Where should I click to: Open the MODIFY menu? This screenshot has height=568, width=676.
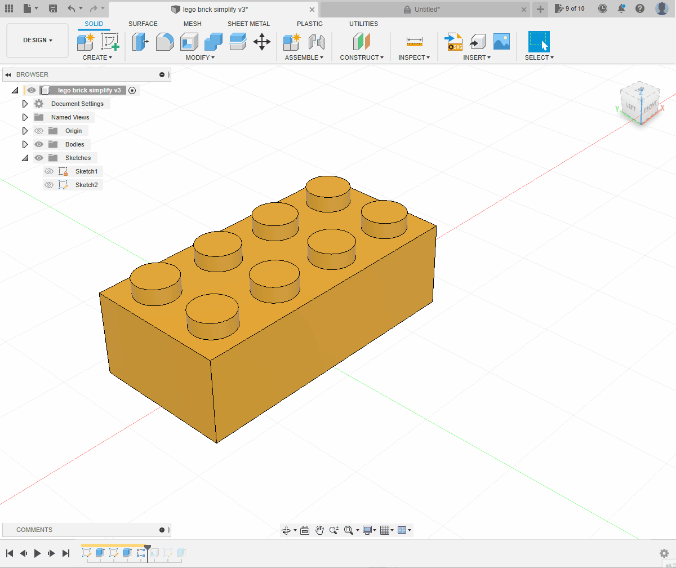200,57
